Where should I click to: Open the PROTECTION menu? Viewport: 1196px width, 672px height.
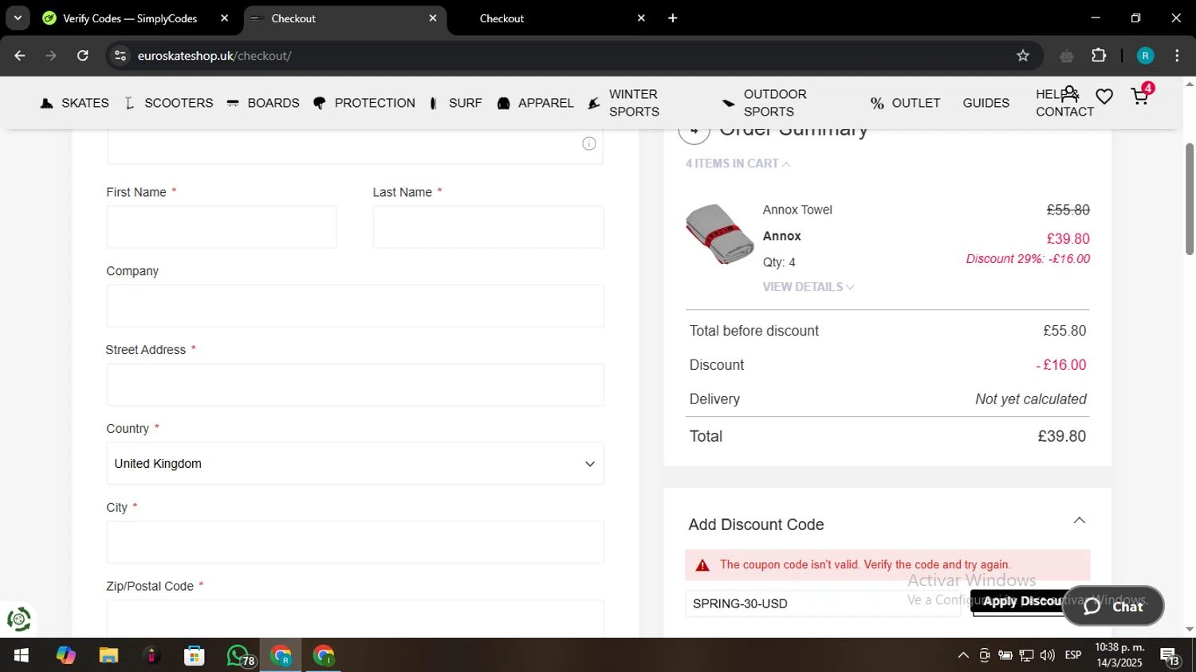[364, 103]
